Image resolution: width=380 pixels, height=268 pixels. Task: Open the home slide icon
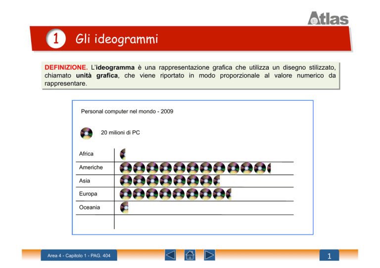190,255
